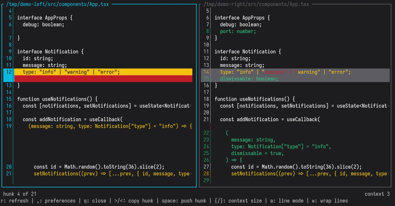Viewport: 395px width, 206px height.
Task: Click closing brace on left line 7
Action: click(19, 38)
